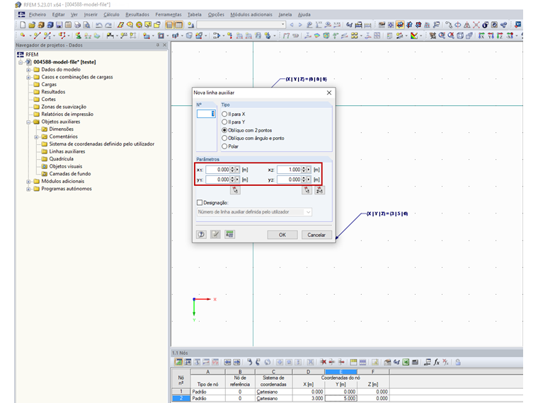This screenshot has height=403, width=538.
Task: Collapse 'Objetos auxiliares' tree node
Action: [x=29, y=122]
